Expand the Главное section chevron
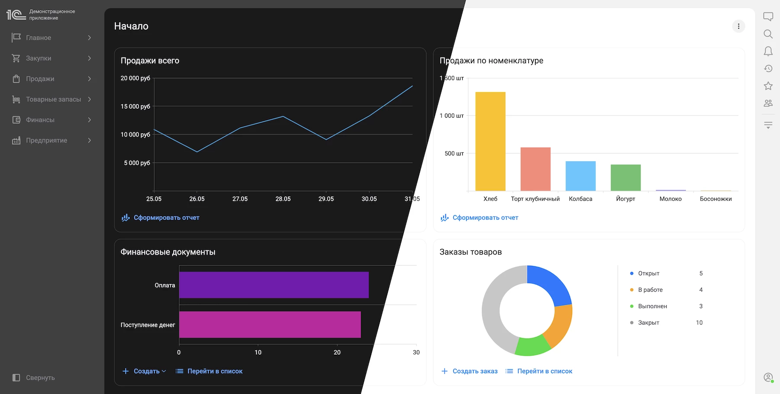This screenshot has width=780, height=394. (90, 38)
